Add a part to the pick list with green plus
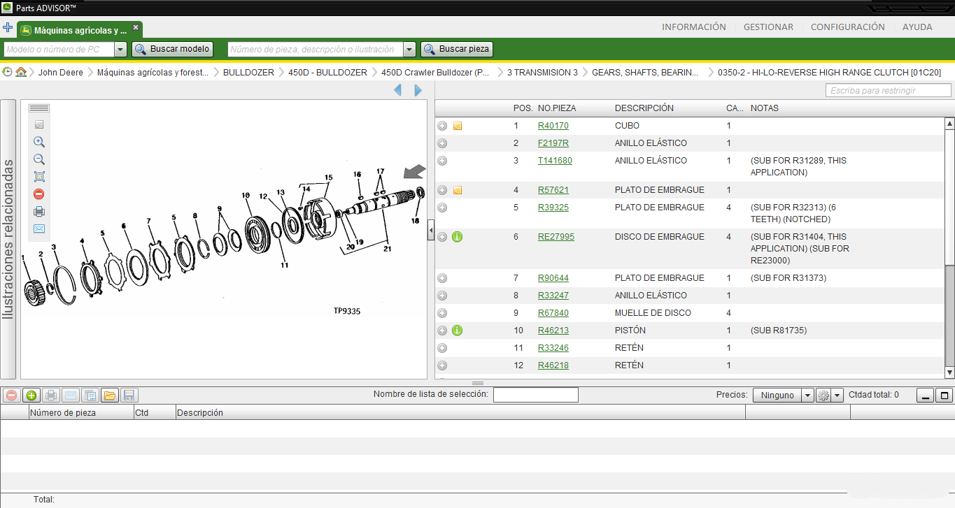The width and height of the screenshot is (955, 508). click(x=31, y=395)
